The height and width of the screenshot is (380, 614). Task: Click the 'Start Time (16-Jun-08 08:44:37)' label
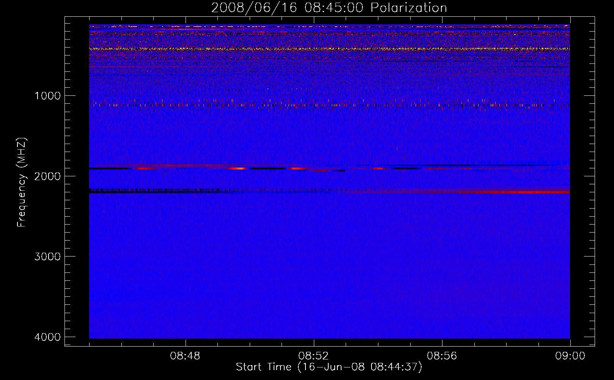329,367
